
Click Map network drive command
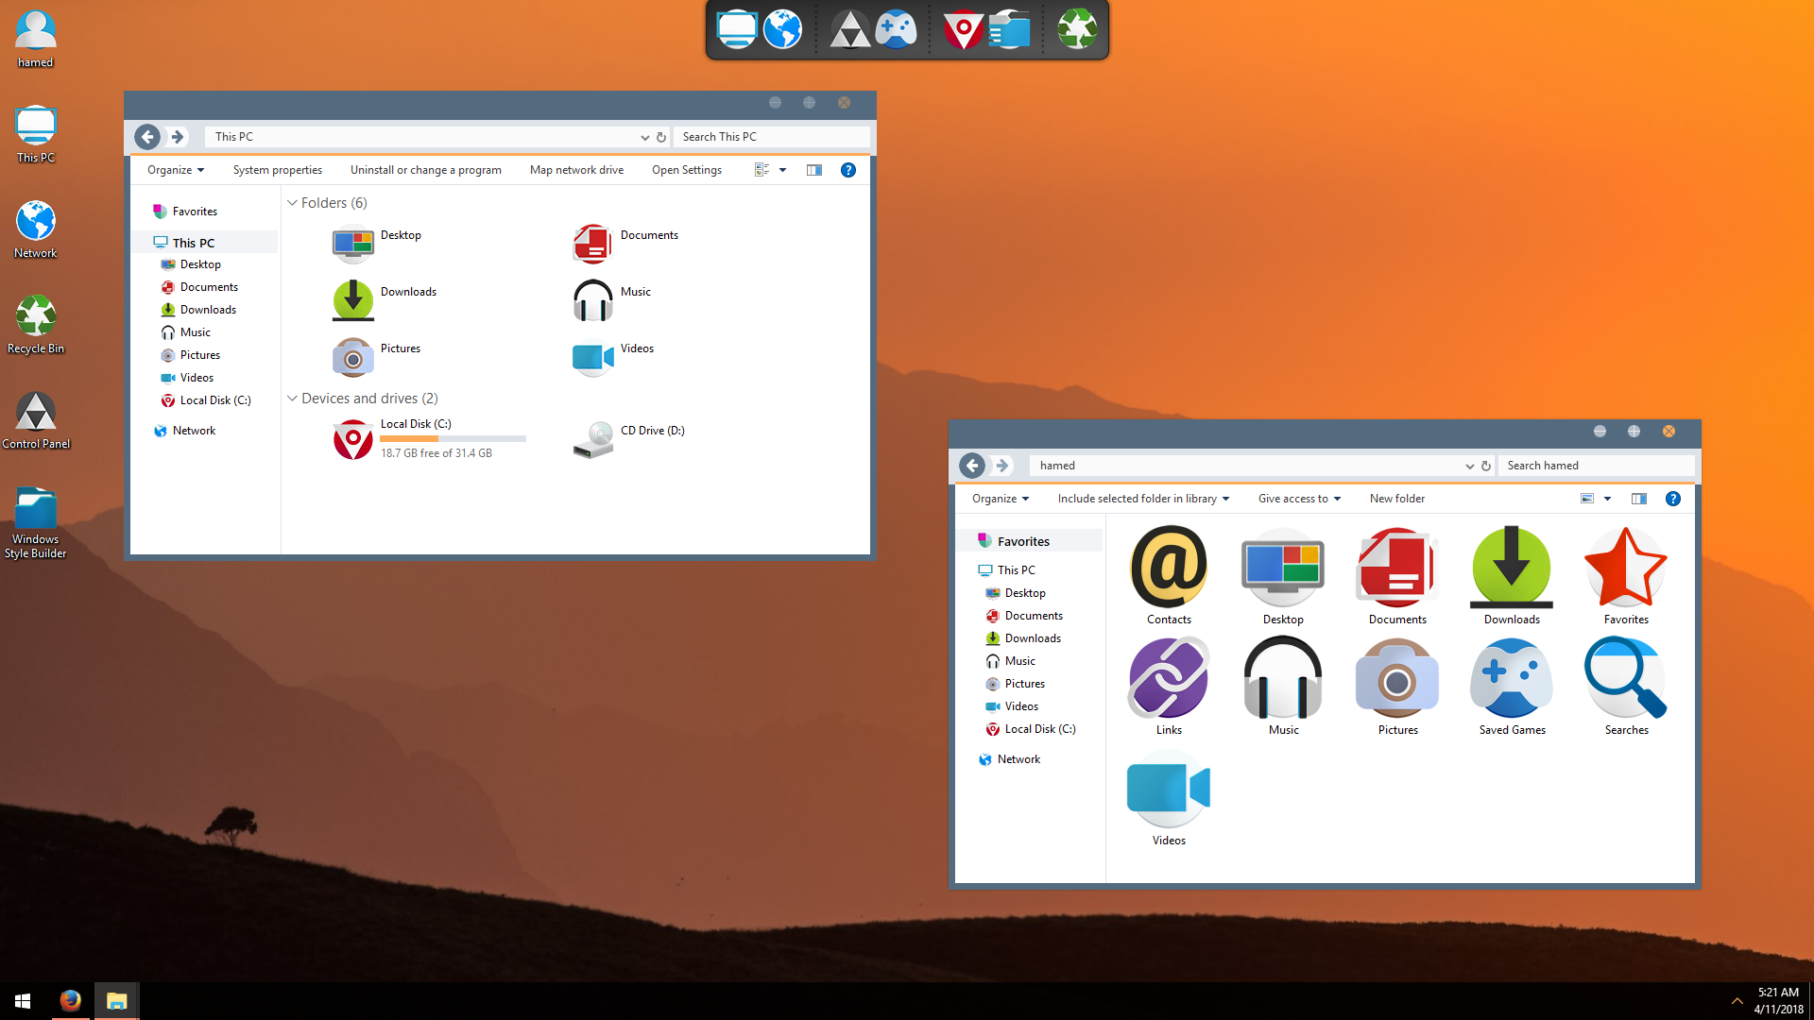coord(576,170)
